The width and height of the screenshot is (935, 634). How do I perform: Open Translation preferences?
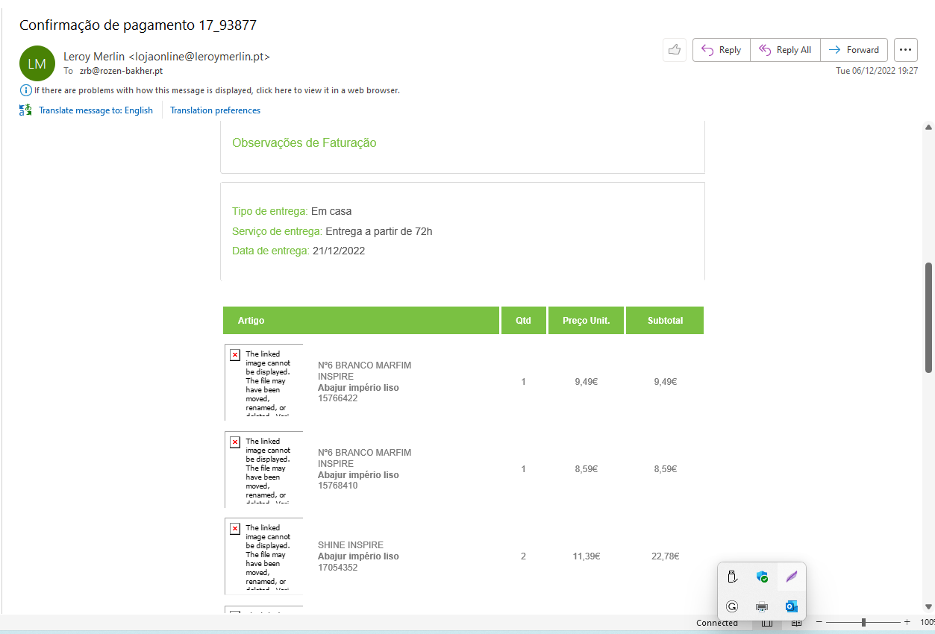pyautogui.click(x=215, y=110)
